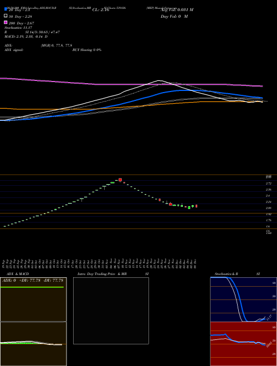Click the 'Avg Vol: 0.031 M' label
This screenshot has width=277, height=366.
point(177,10)
